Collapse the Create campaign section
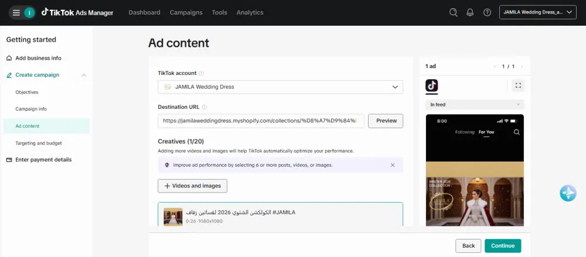This screenshot has width=586, height=257. 84,75
